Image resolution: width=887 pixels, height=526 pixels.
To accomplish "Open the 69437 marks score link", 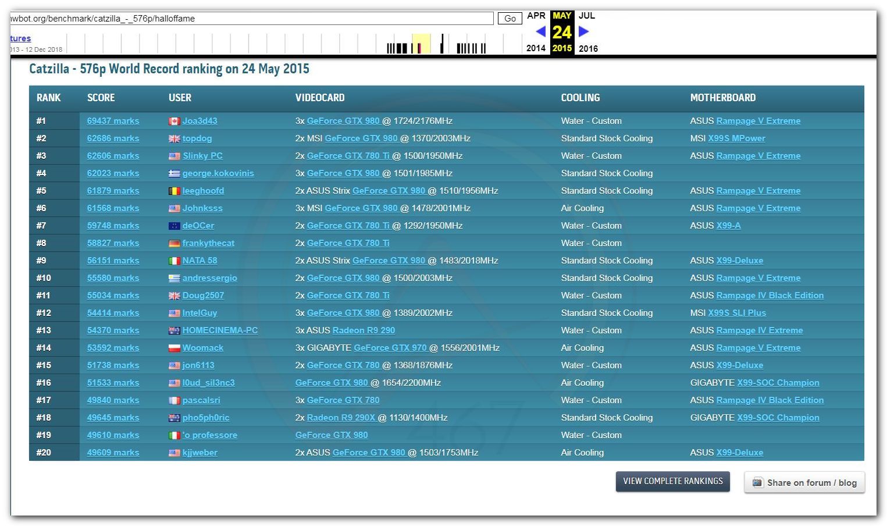I will [113, 121].
